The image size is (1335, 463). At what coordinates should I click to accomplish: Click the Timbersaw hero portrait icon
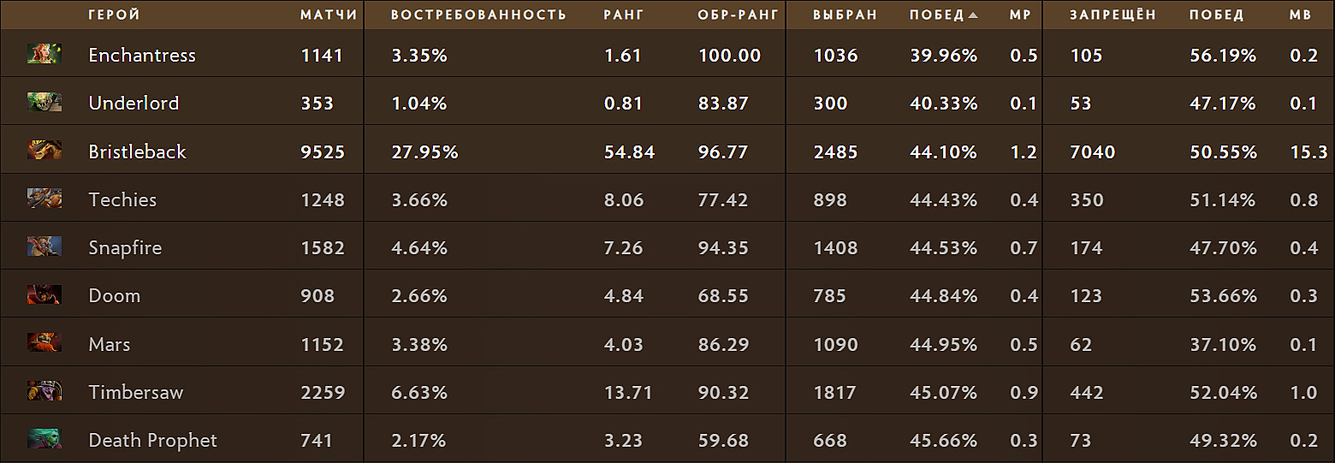[x=44, y=392]
